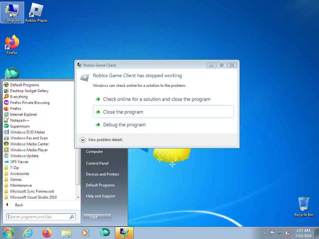Switch to the Roblox error report taskbar item

pyautogui.click(x=124, y=233)
